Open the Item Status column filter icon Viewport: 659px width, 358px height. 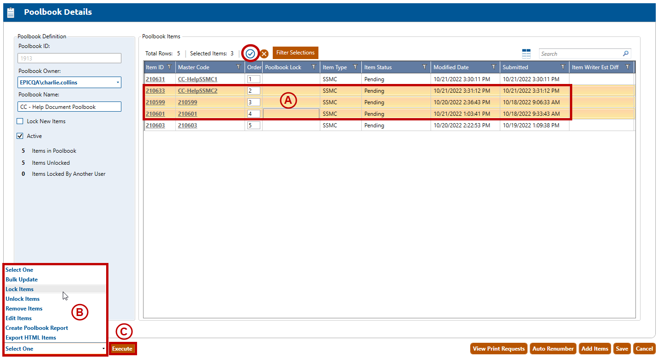point(424,67)
